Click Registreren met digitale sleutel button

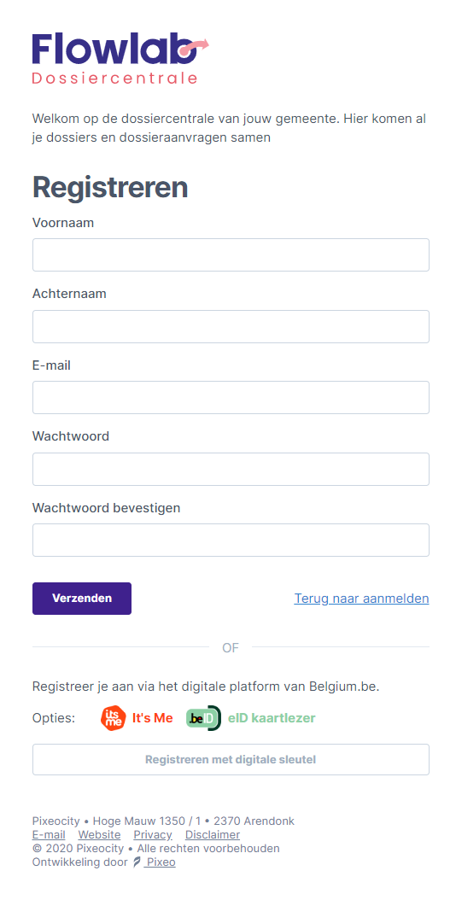pyautogui.click(x=231, y=759)
